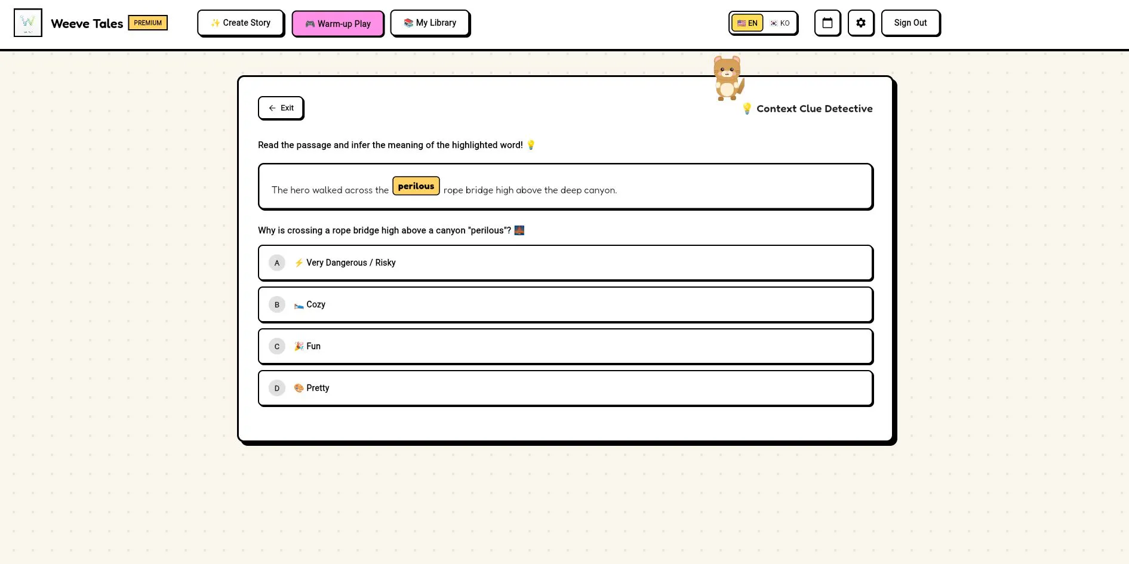Screen dimensions: 1129x564
Task: Go to Warm-up Play
Action: tap(338, 24)
